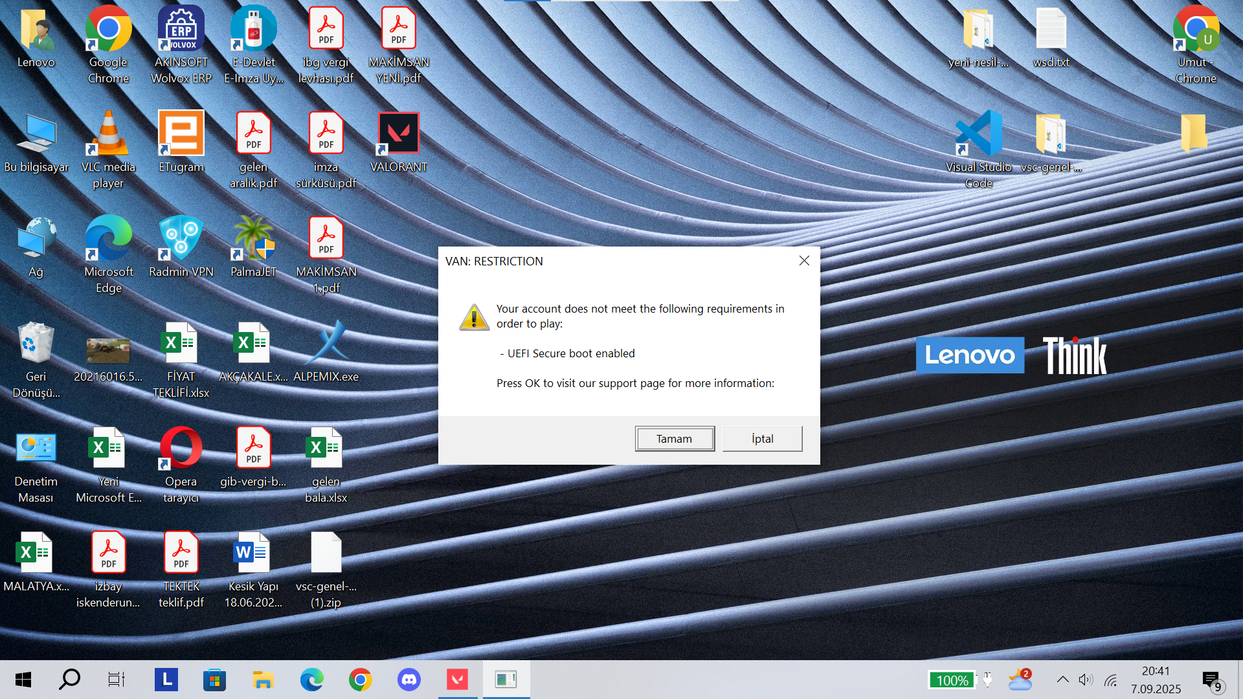Expand the hidden system tray icons
Image resolution: width=1243 pixels, height=699 pixels.
coord(1062,680)
